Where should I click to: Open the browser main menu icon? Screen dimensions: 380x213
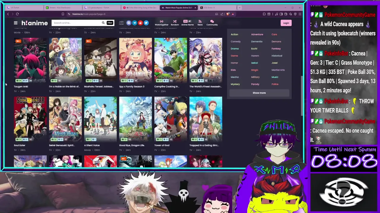point(300,14)
